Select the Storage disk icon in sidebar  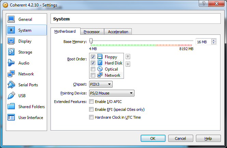(x=11, y=52)
